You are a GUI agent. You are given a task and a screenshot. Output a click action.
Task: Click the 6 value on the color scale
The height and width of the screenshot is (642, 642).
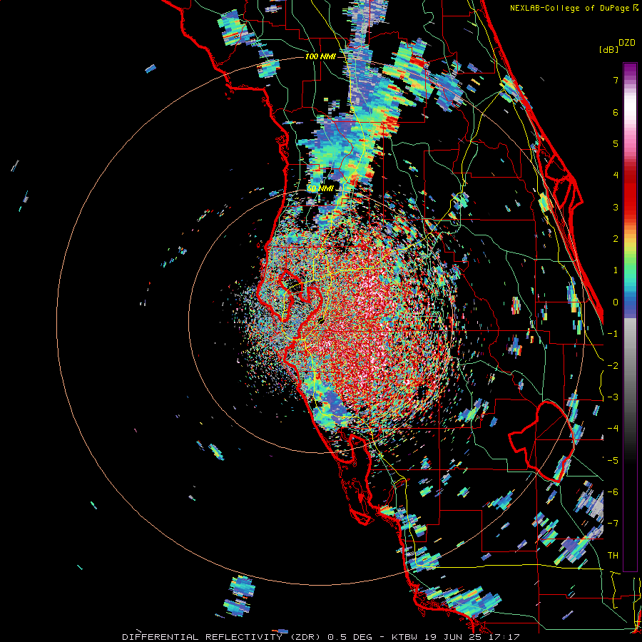616,112
